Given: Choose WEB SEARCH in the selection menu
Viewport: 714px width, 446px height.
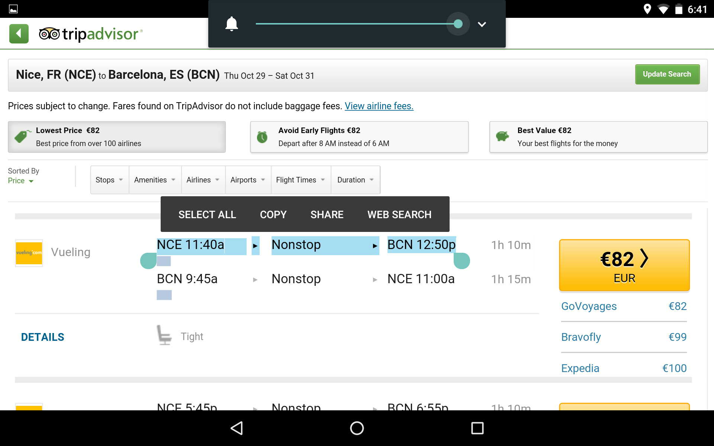Looking at the screenshot, I should point(399,214).
